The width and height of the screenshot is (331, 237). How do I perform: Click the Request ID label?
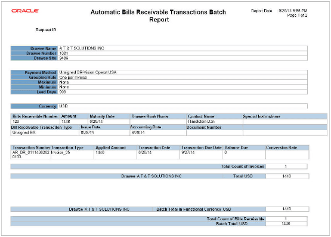pyautogui.click(x=46, y=30)
